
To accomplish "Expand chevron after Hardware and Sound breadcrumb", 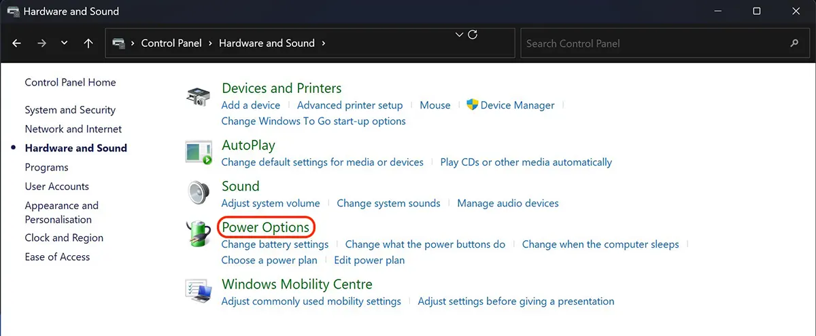I will click(324, 43).
